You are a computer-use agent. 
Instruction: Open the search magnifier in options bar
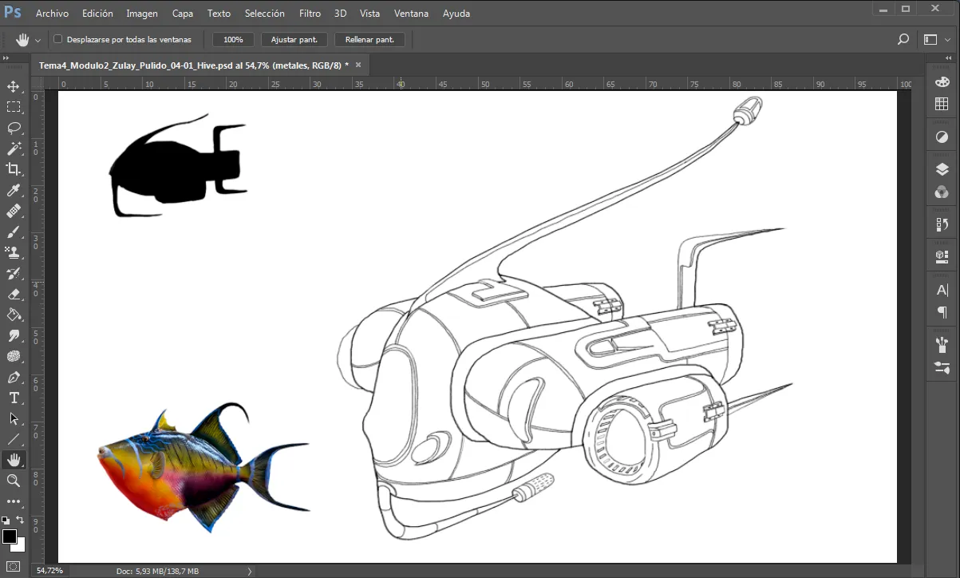(x=903, y=39)
